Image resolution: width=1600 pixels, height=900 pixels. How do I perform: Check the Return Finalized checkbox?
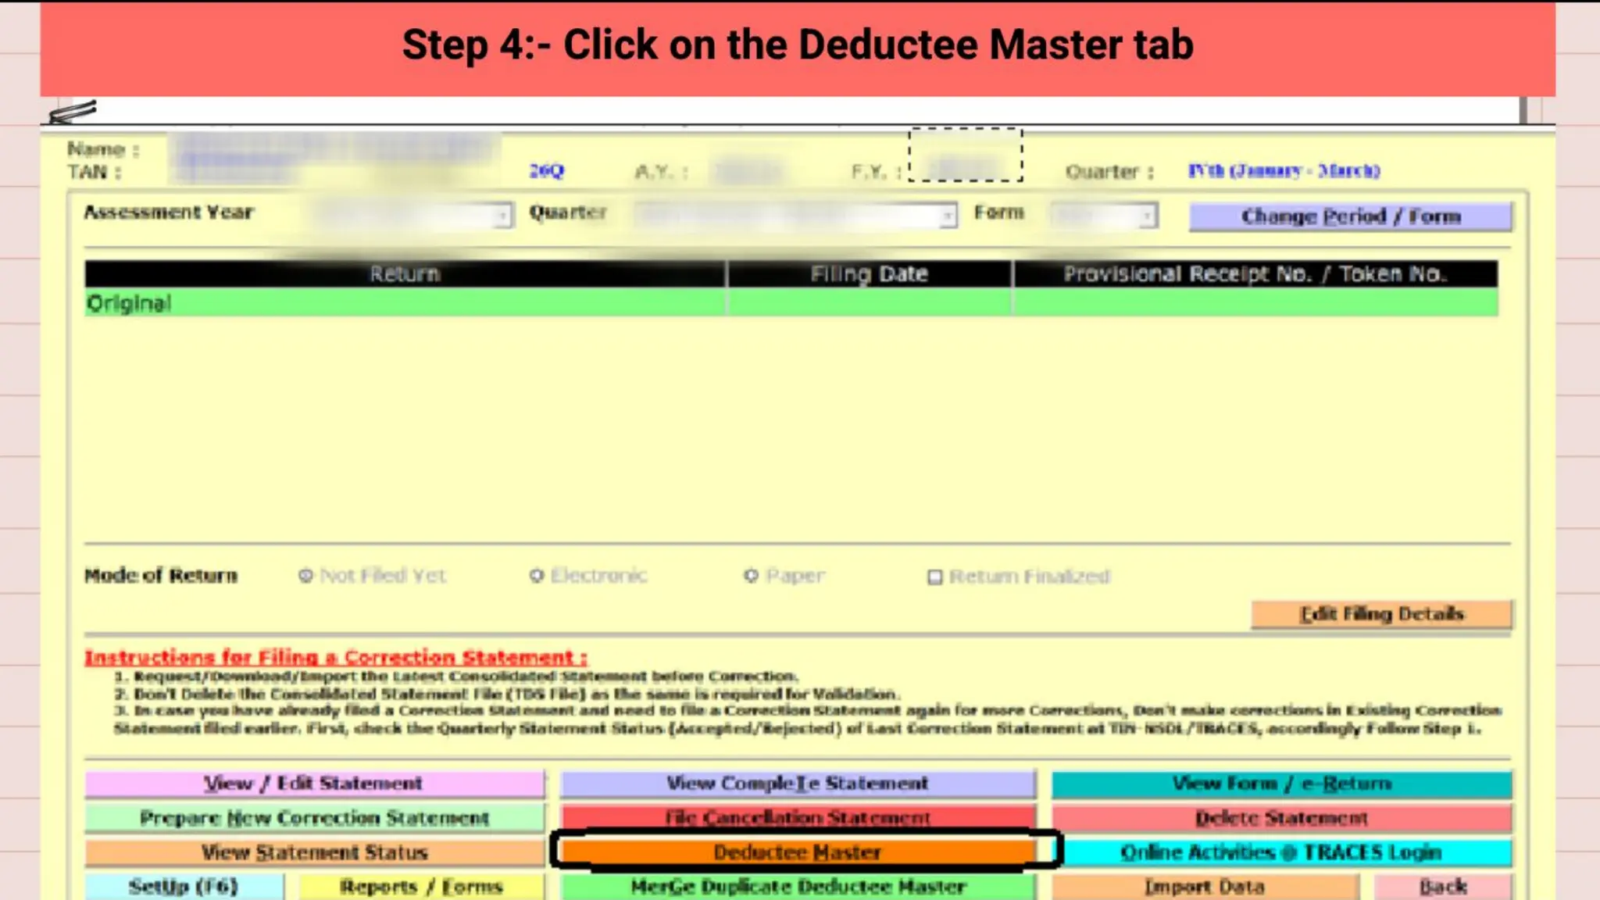click(x=934, y=577)
